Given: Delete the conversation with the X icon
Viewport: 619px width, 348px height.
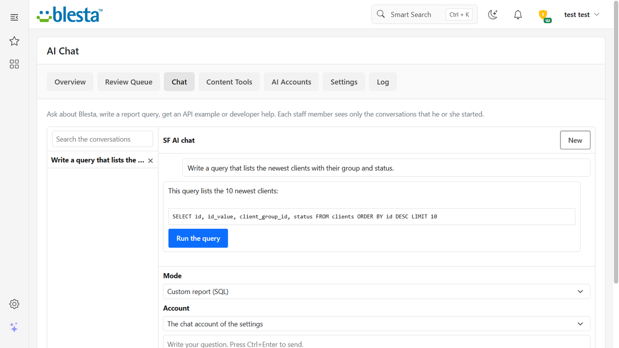Looking at the screenshot, I should [x=150, y=160].
